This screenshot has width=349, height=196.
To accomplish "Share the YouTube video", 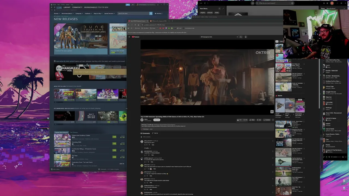I will [x=252, y=120].
